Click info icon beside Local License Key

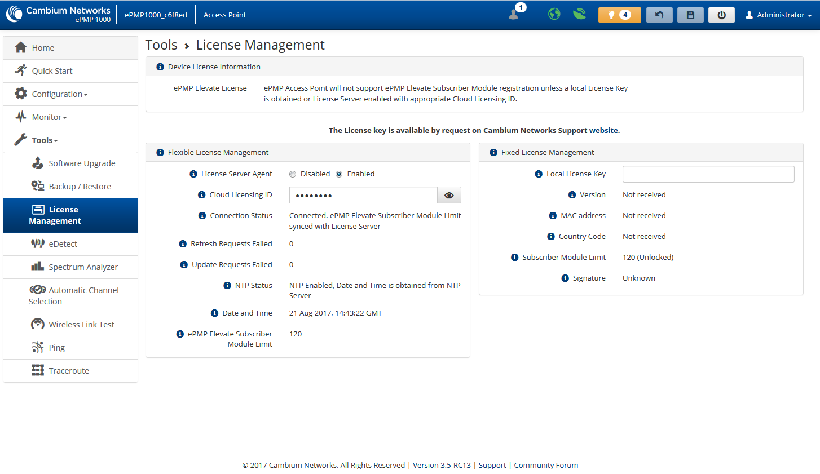(x=538, y=174)
